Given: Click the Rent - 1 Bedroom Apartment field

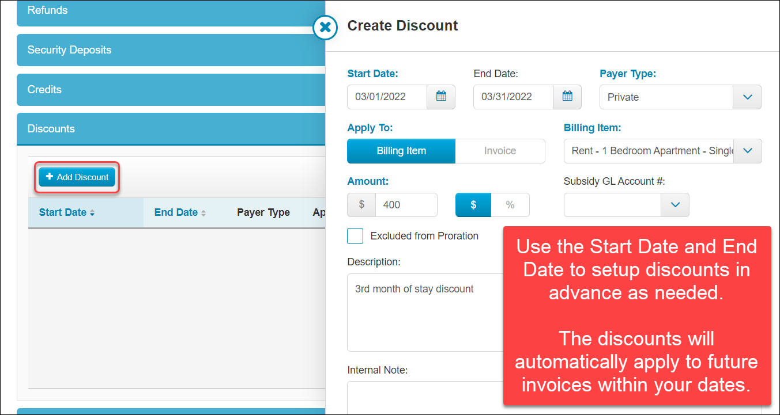Looking at the screenshot, I should 649,151.
